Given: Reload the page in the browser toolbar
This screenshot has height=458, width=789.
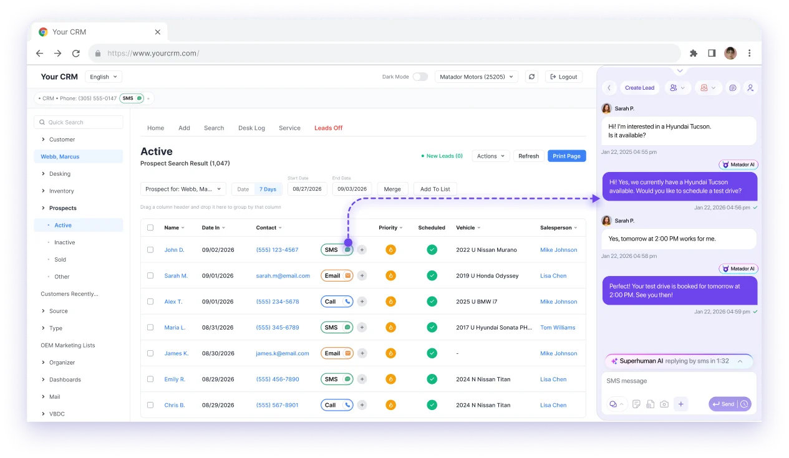Looking at the screenshot, I should (76, 54).
